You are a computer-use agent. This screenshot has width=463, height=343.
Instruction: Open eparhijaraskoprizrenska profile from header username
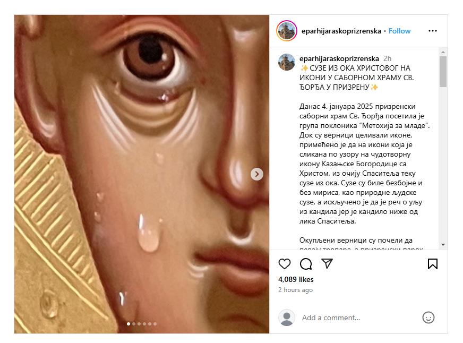tap(341, 31)
